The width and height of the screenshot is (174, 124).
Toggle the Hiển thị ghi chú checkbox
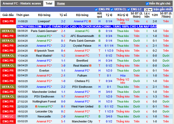click(147, 4)
